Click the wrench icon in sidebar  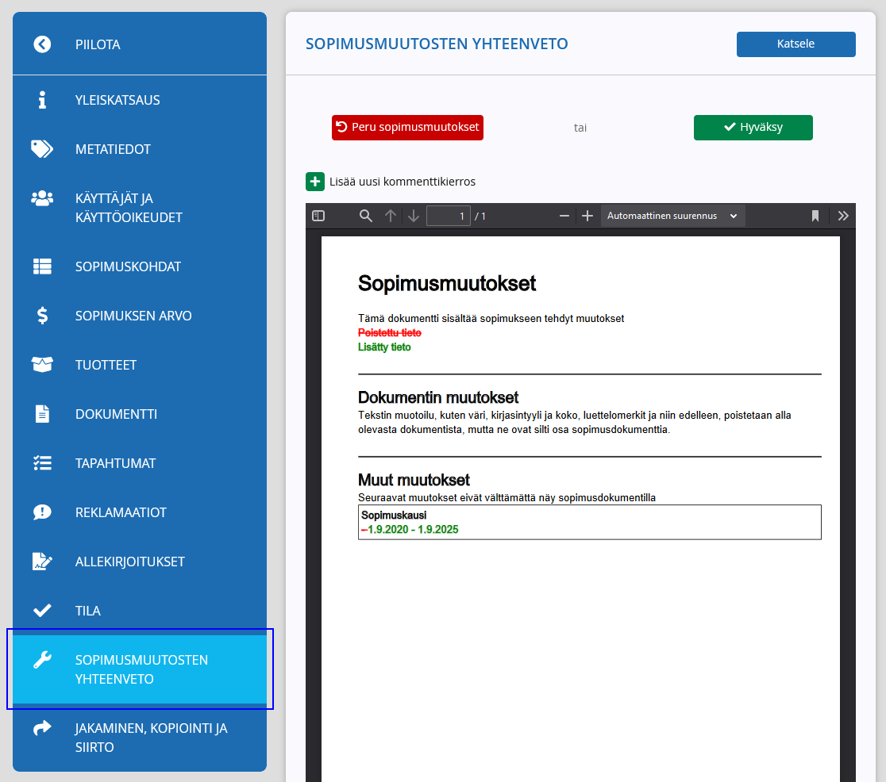pyautogui.click(x=42, y=660)
